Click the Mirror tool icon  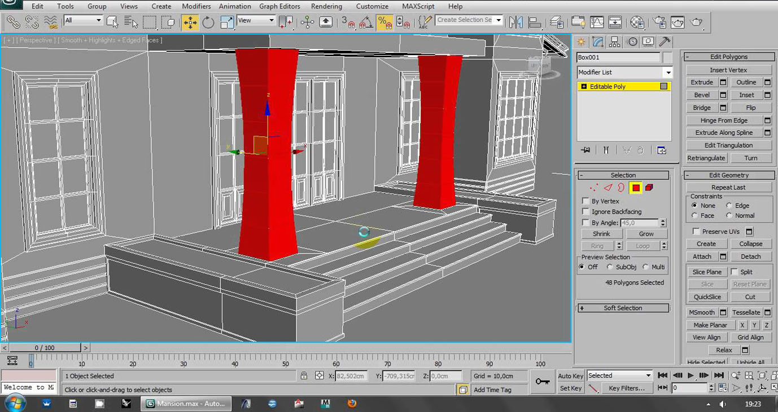(515, 22)
